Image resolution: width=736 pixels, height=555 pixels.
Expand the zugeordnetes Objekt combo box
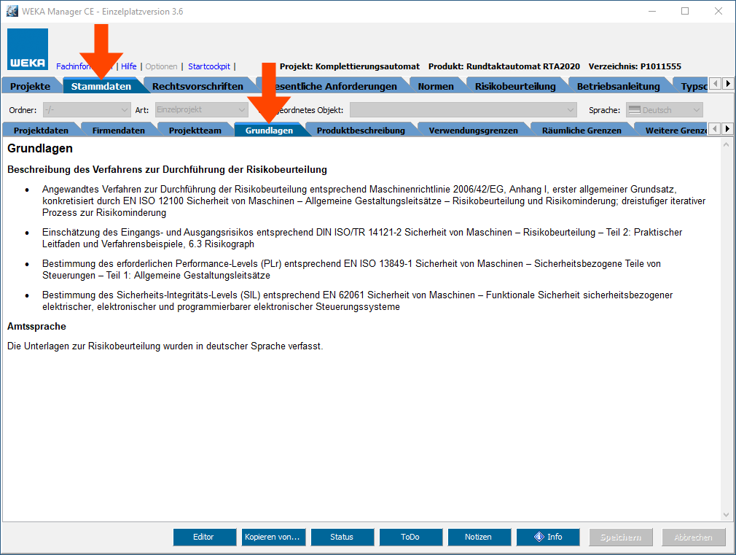pyautogui.click(x=571, y=110)
